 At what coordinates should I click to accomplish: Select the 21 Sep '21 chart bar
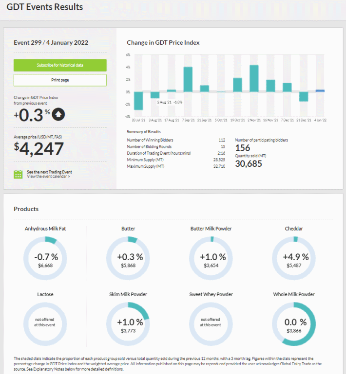pos(205,89)
